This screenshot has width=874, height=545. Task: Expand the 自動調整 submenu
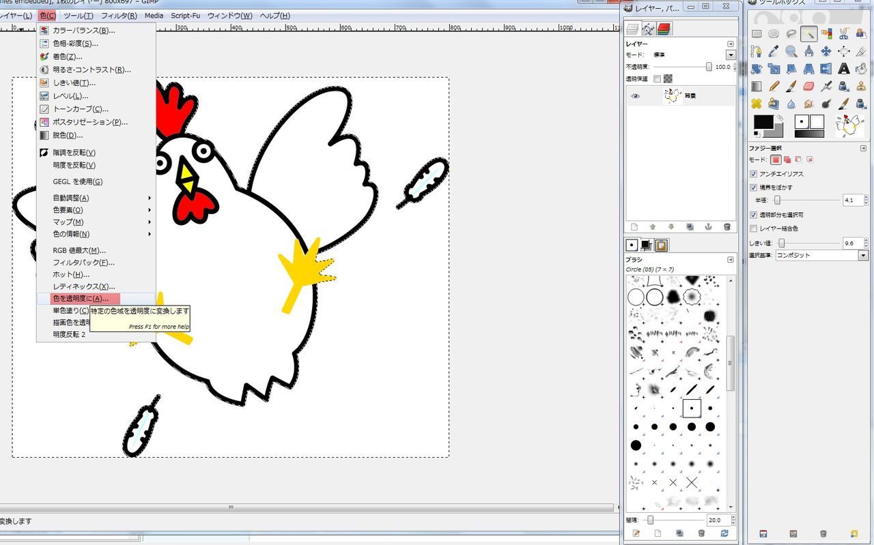point(97,198)
